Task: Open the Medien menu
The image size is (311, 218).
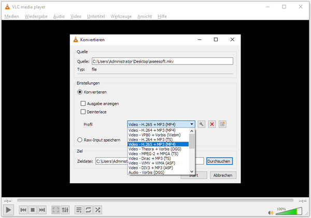Action: (x=11, y=17)
